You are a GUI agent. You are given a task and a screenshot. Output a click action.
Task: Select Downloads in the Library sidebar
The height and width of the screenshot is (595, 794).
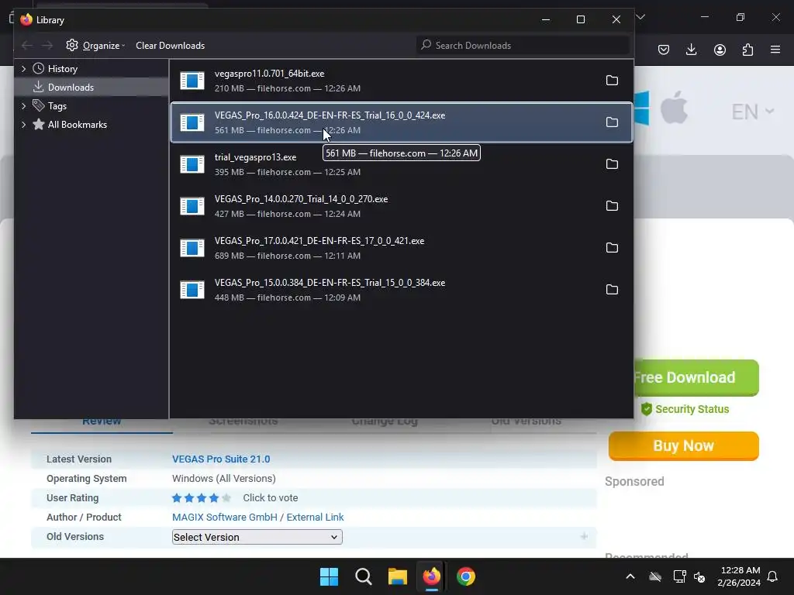(x=91, y=87)
